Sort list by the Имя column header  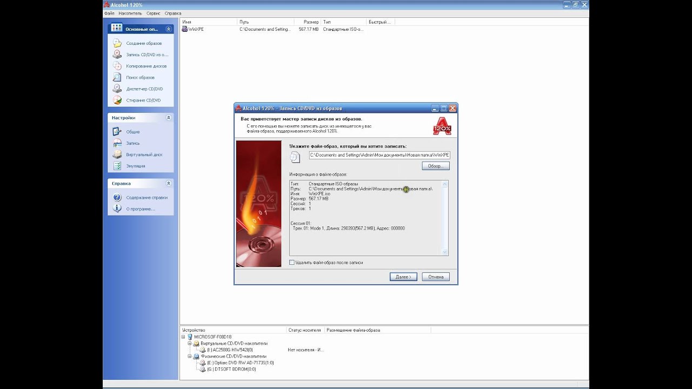[x=209, y=22]
